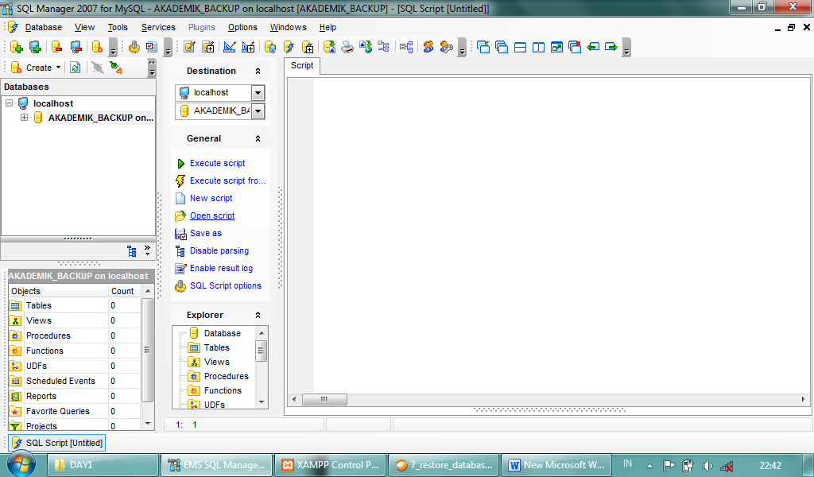
Task: Click the volume speaker tray icon
Action: pyautogui.click(x=707, y=466)
